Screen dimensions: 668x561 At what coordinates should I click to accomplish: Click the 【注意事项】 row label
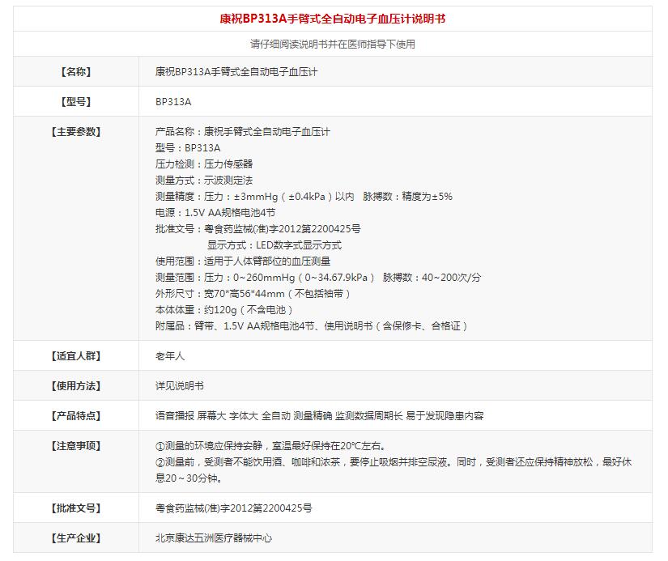click(x=76, y=446)
